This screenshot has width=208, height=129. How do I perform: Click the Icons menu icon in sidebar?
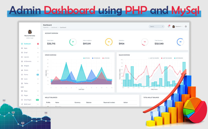[22, 79]
